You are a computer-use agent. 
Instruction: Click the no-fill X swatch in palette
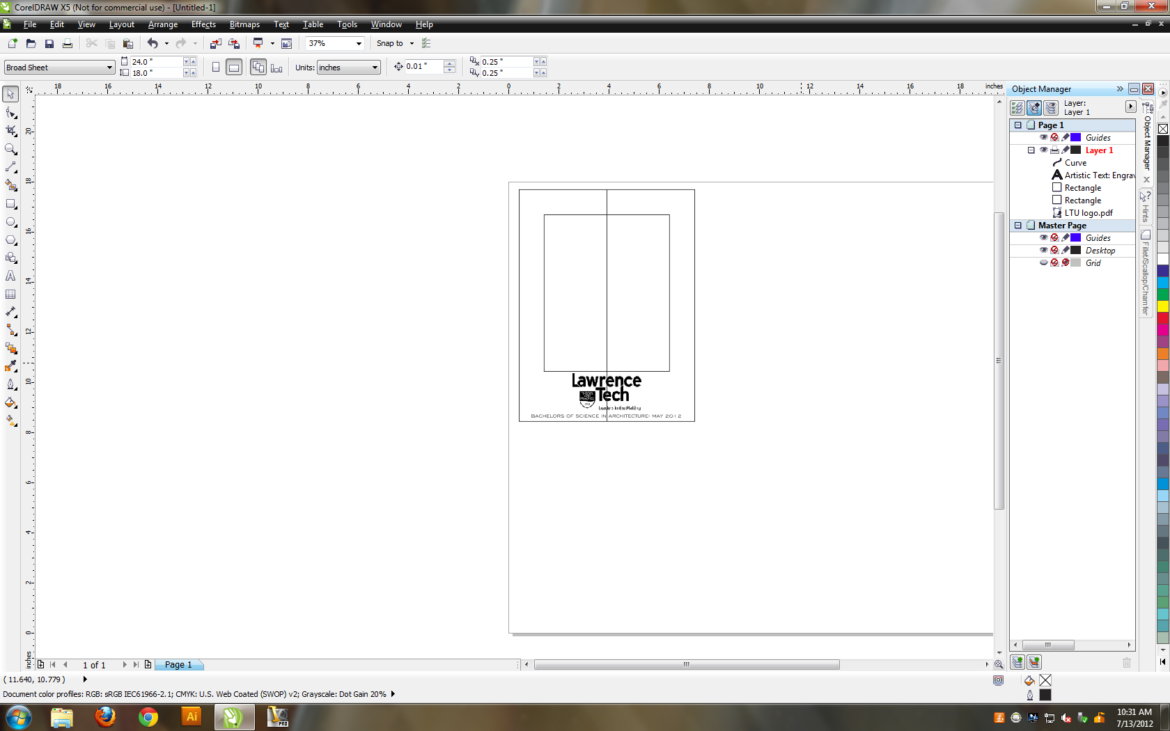[x=1163, y=129]
